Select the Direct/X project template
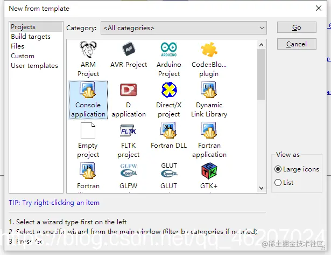The height and width of the screenshot is (255, 331). pos(169,100)
